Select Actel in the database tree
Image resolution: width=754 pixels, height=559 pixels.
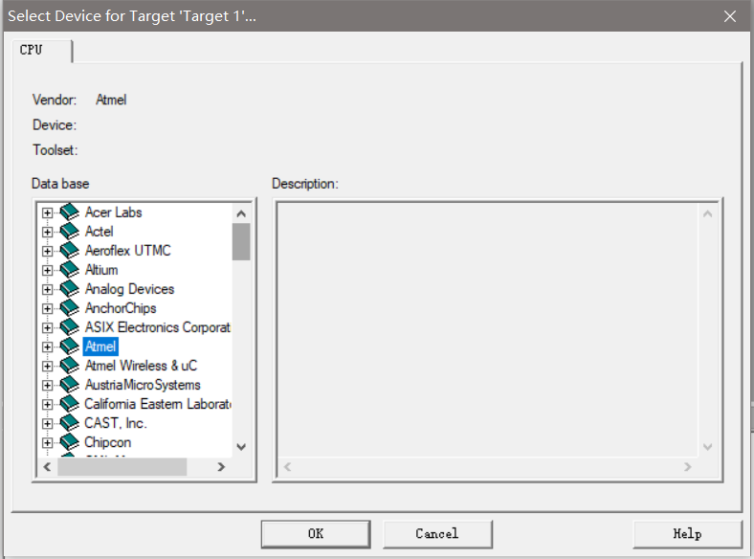coord(100,232)
